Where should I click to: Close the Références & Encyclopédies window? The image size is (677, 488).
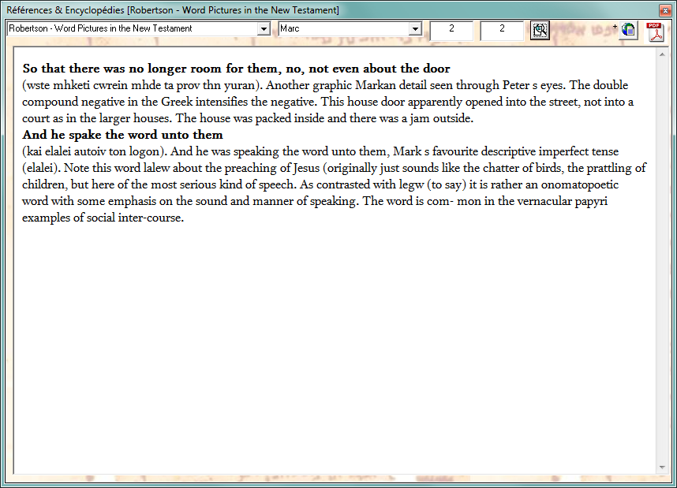665,10
